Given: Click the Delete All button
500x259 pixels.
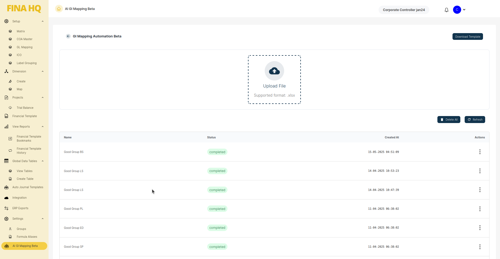Looking at the screenshot, I should click(449, 120).
